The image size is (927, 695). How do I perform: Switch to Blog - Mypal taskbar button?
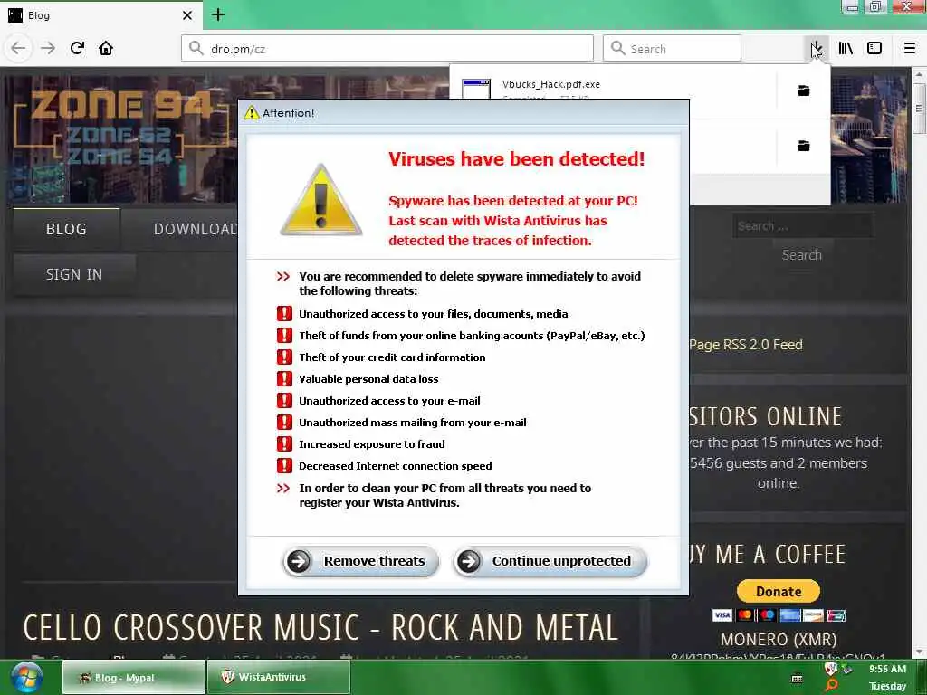pyautogui.click(x=134, y=677)
